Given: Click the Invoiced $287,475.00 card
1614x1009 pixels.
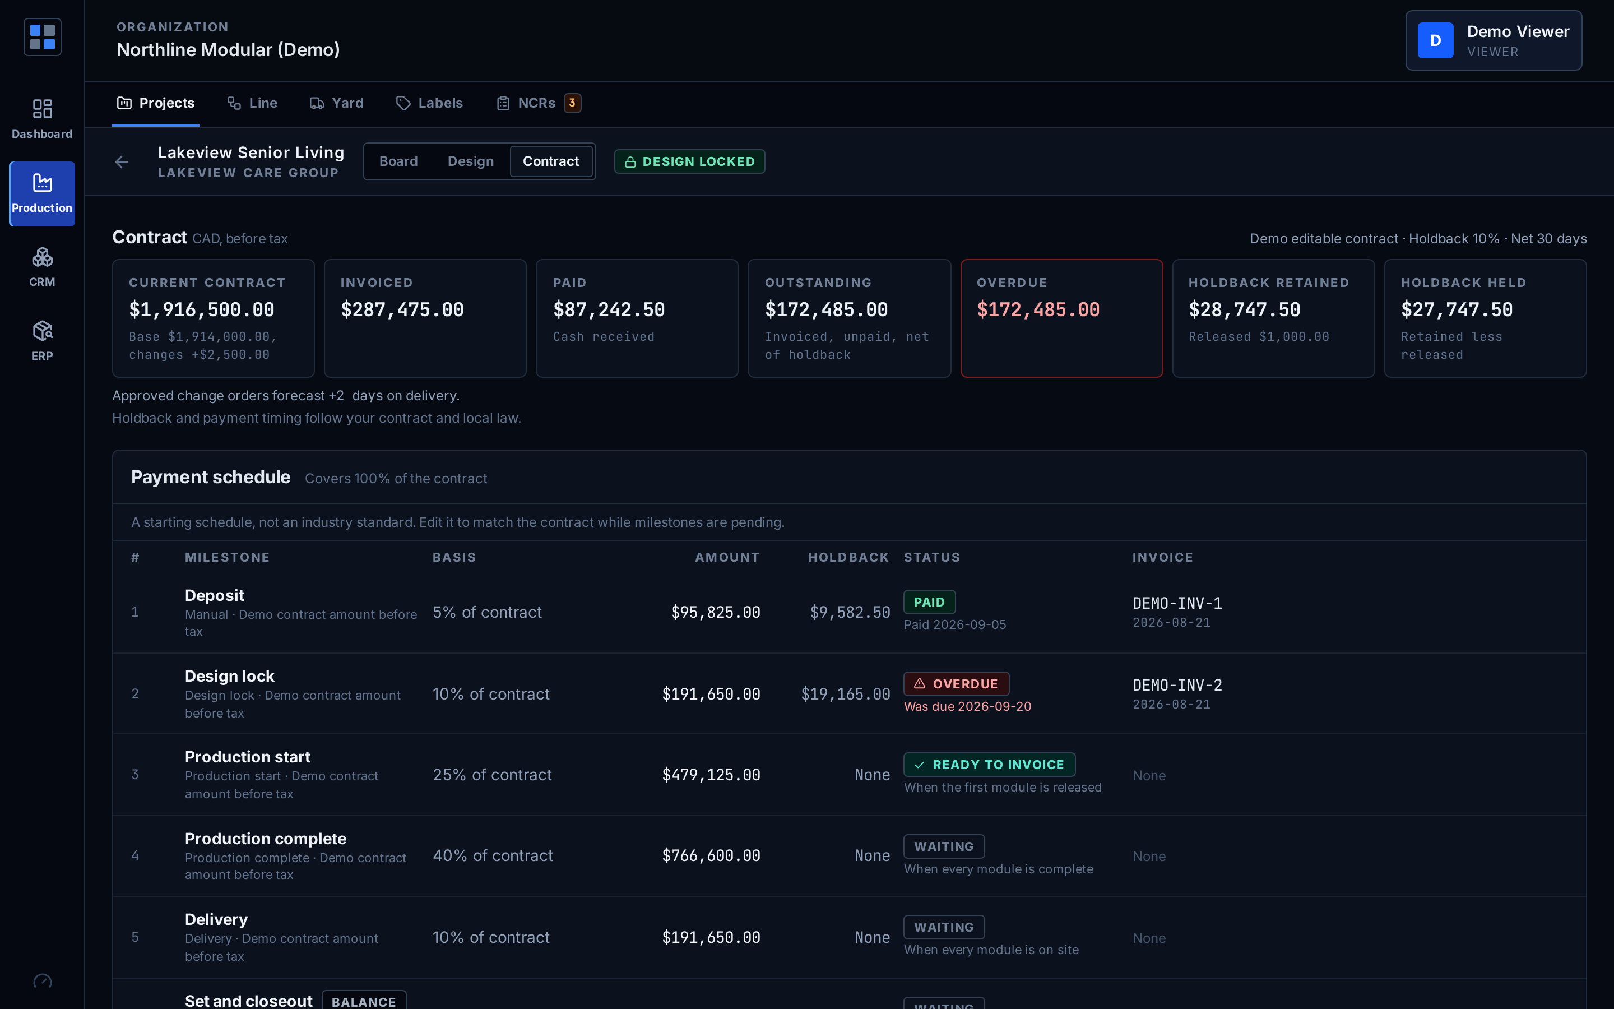Looking at the screenshot, I should 425,318.
